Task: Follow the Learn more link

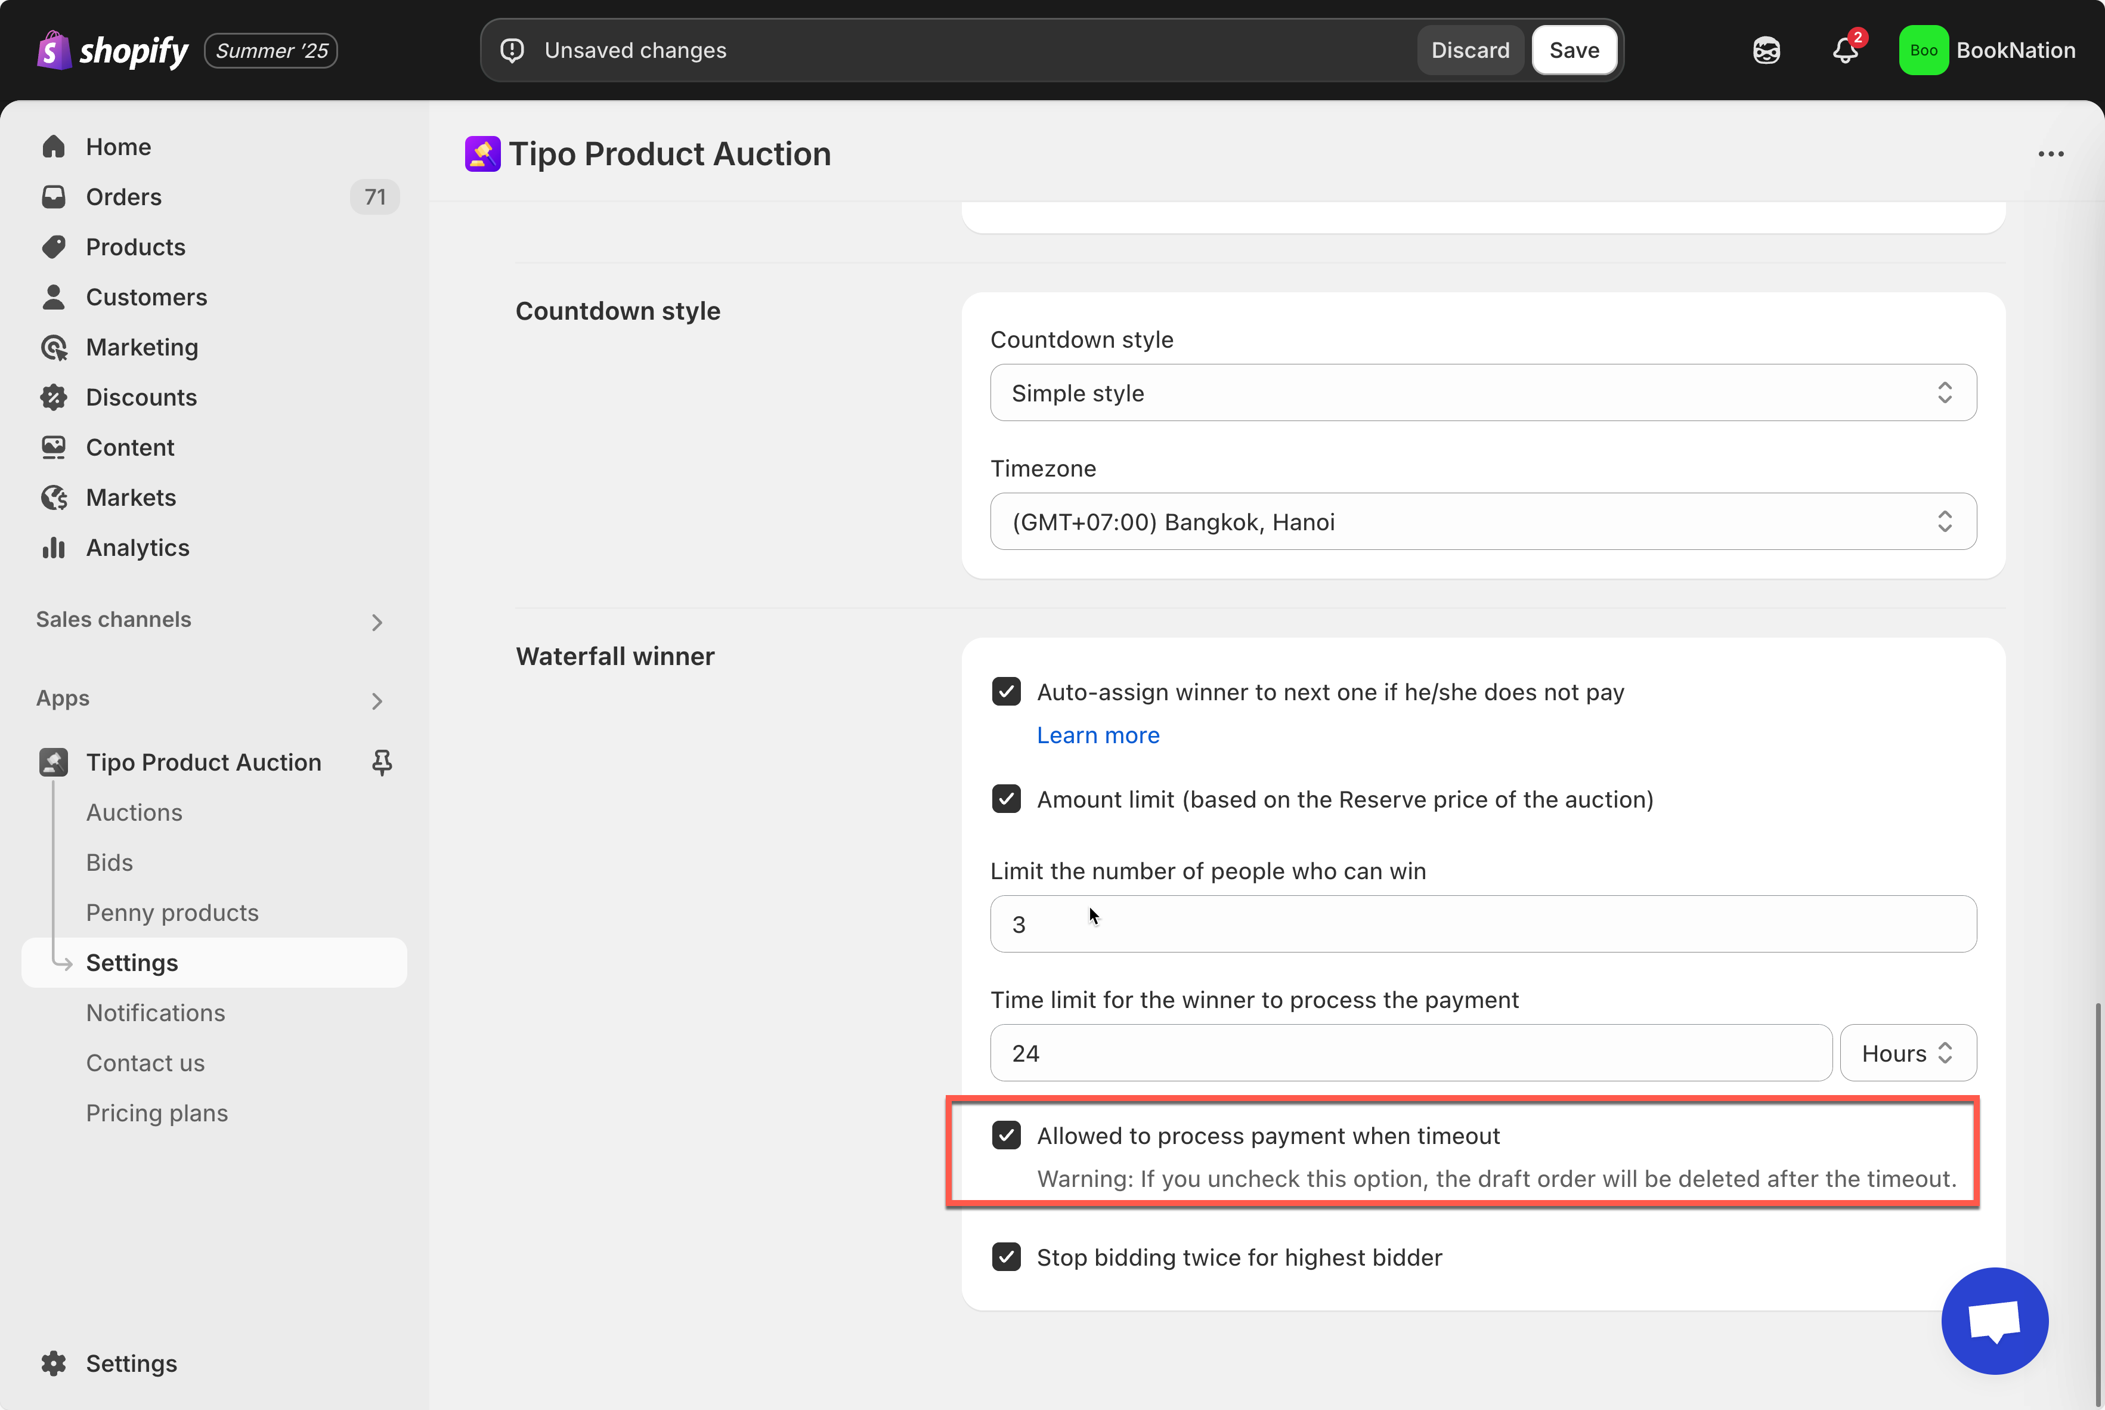Action: 1097,735
